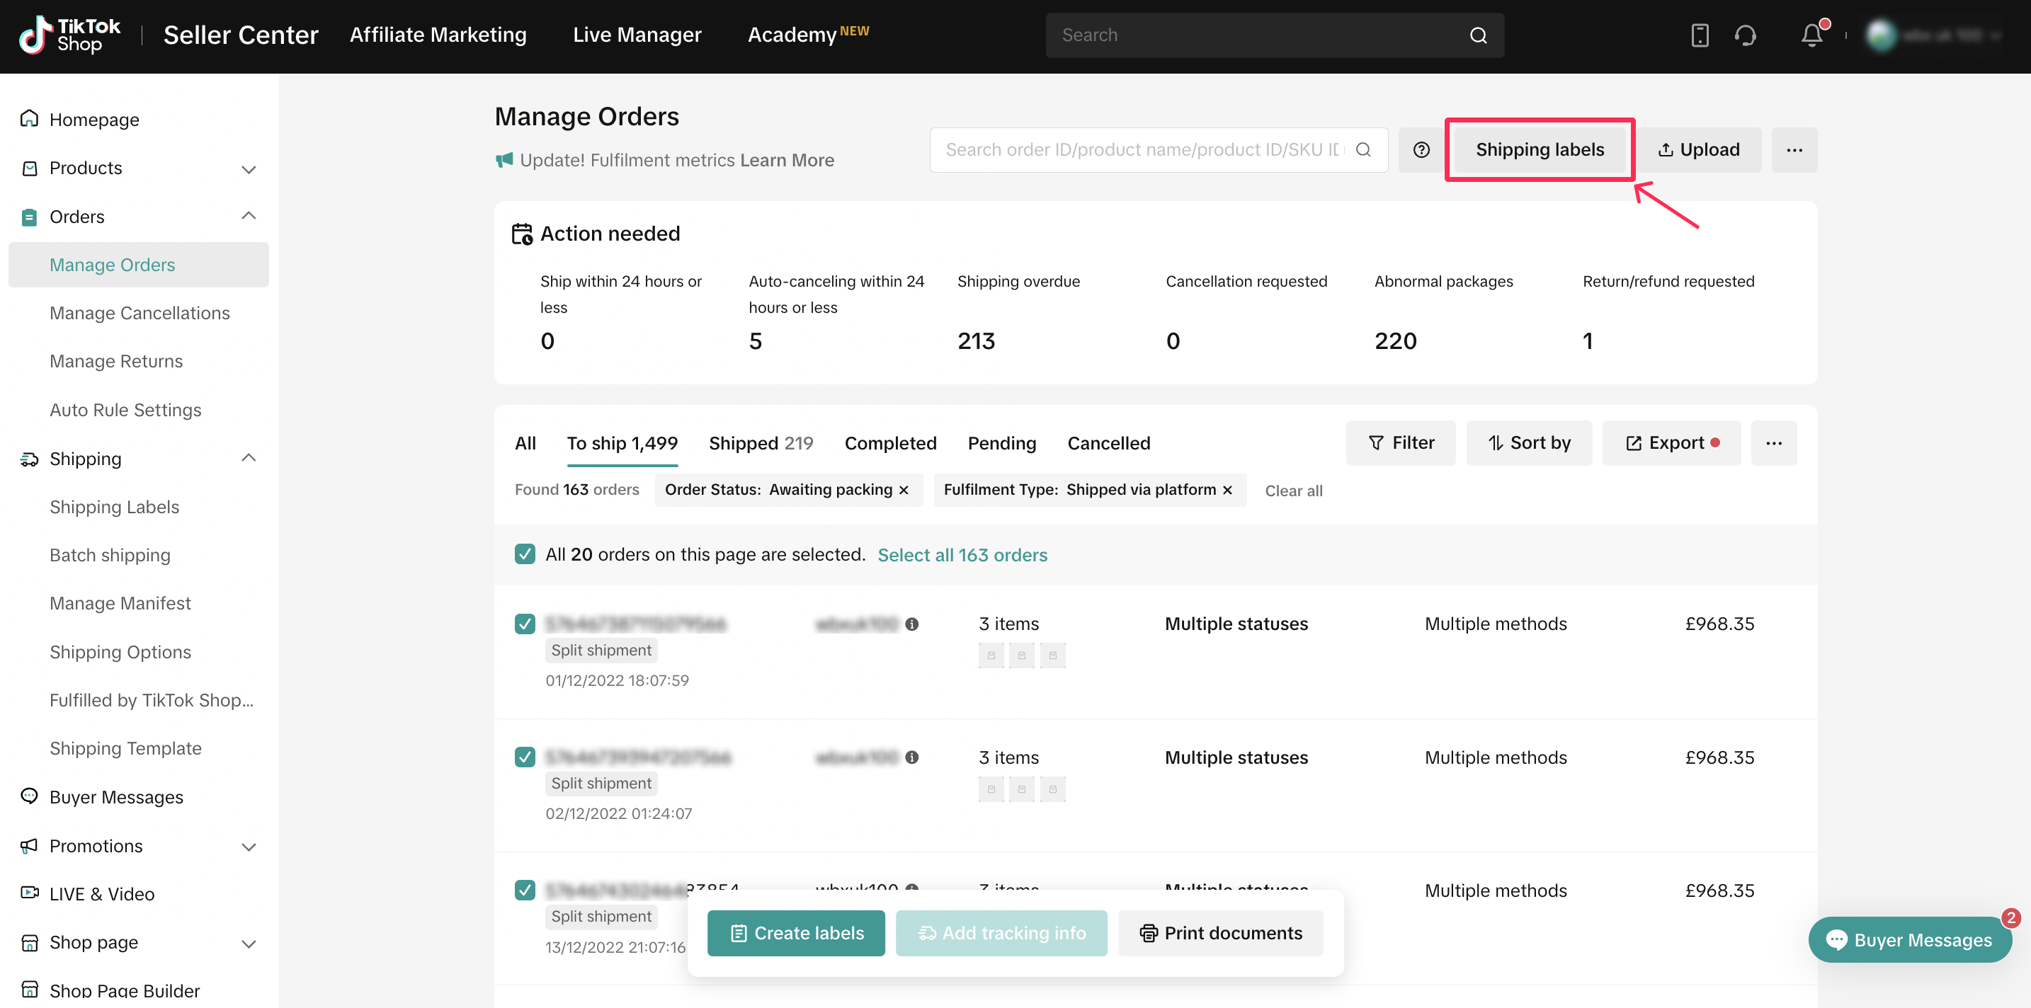Remove the Awaiting packing status filter

pos(904,491)
